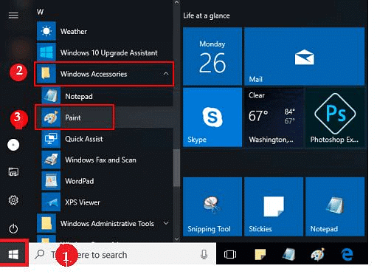Open Stickies from the taskbar icon
The image size is (377, 277).
pyautogui.click(x=260, y=254)
